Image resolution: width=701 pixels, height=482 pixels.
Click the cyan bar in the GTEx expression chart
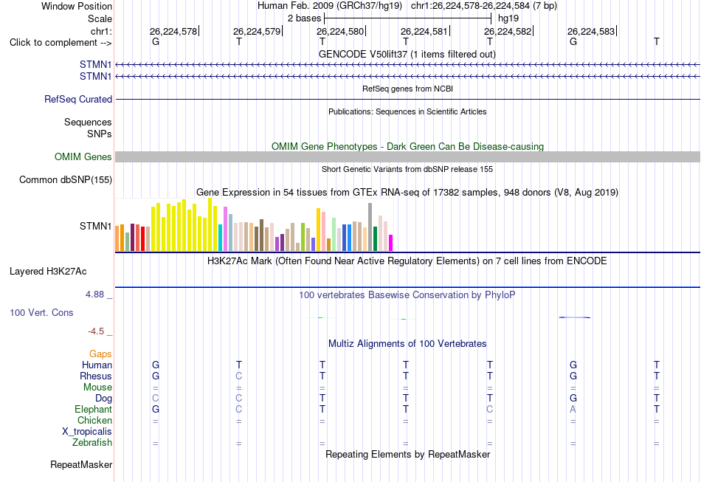(x=221, y=238)
